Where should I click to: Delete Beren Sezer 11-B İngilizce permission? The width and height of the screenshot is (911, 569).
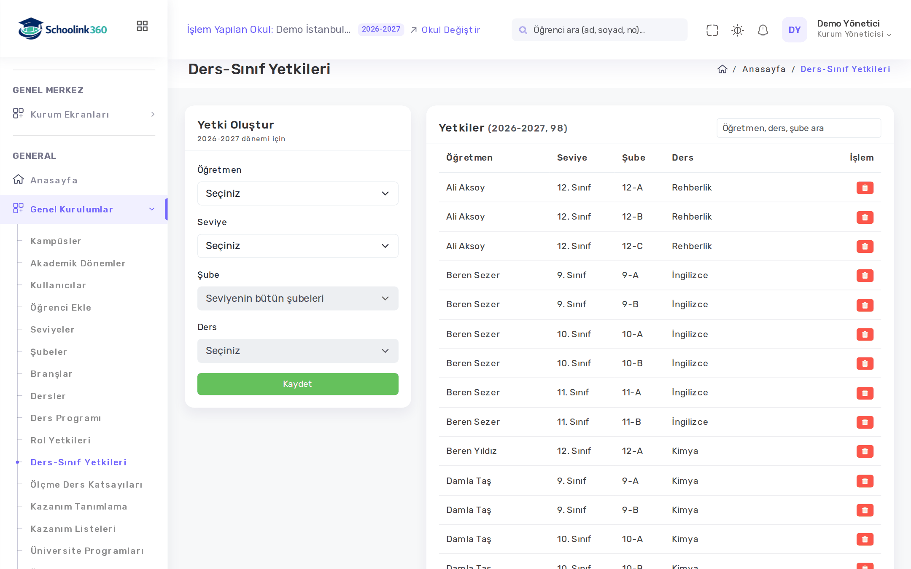[x=865, y=422]
